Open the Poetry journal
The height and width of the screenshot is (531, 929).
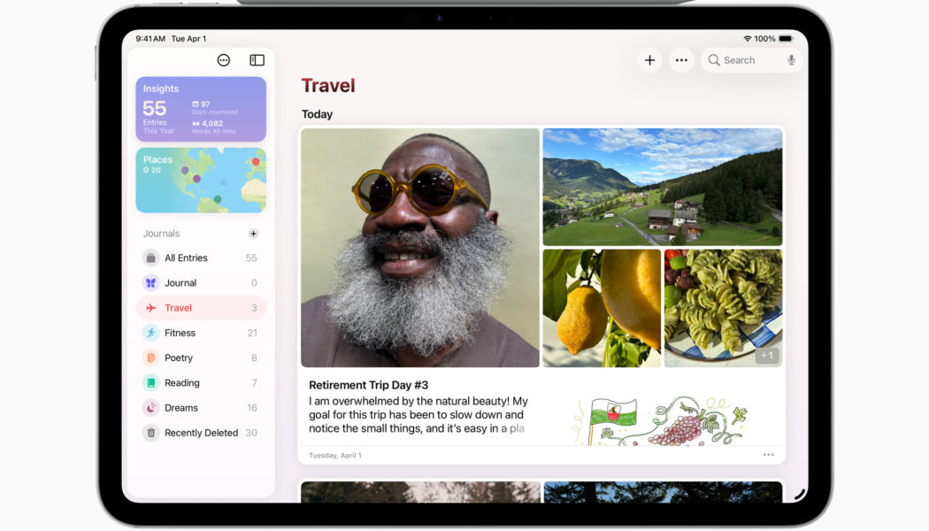point(179,358)
